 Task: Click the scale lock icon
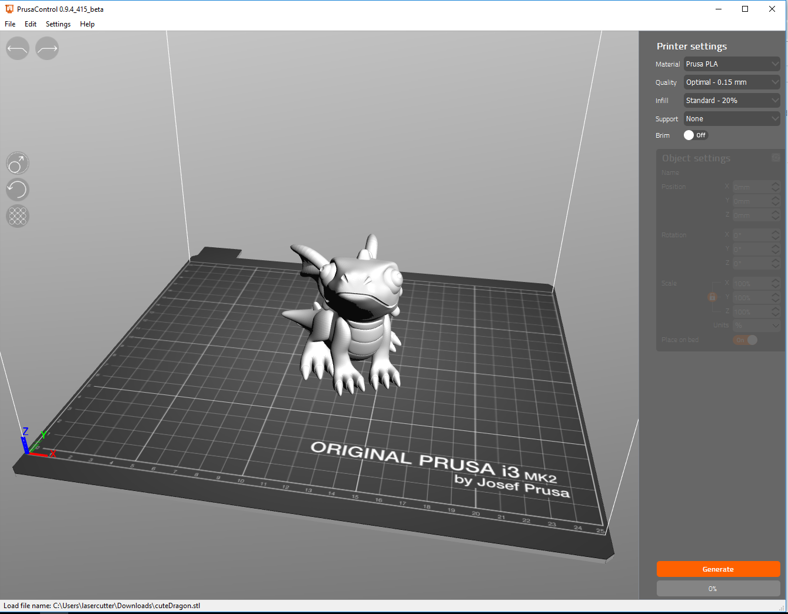(712, 297)
